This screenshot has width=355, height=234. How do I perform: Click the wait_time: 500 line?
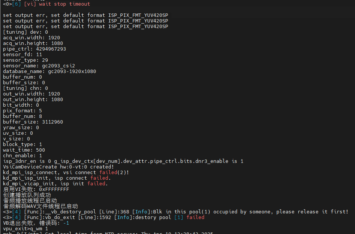24,150
